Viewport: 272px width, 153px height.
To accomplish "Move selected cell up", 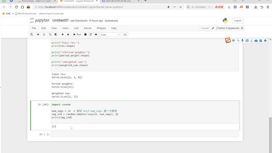I will [x=62, y=34].
